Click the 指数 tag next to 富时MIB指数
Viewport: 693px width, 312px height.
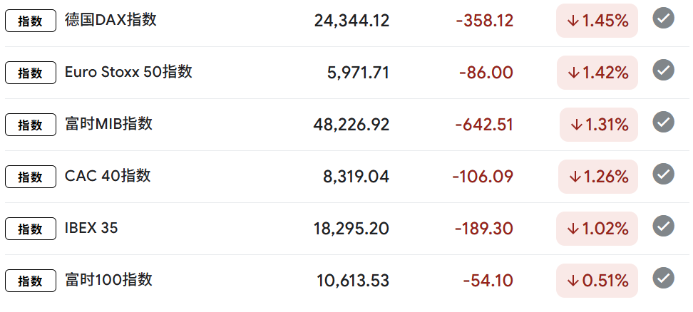click(31, 125)
